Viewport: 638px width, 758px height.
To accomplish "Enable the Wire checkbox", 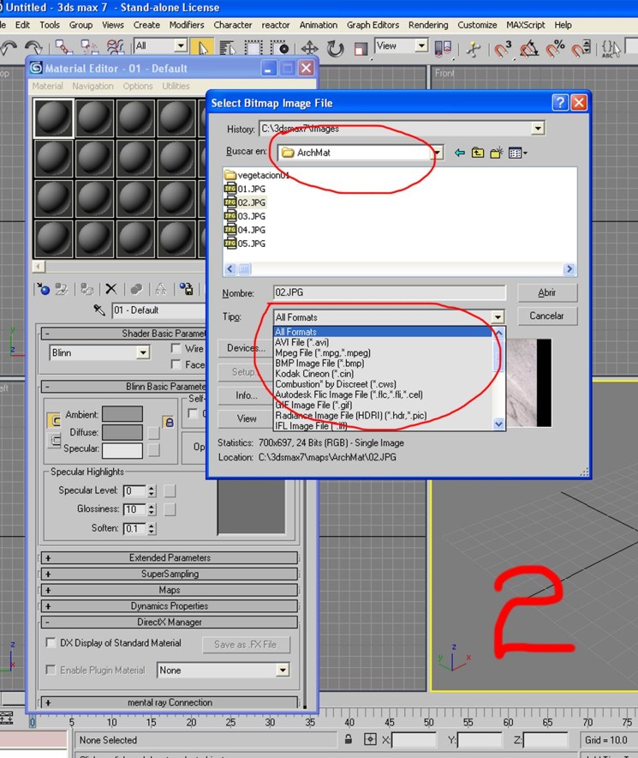I will (176, 348).
